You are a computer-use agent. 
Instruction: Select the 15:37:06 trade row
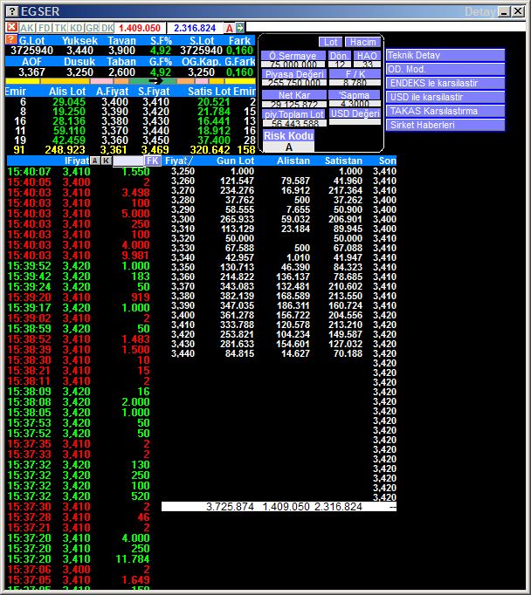tap(79, 570)
